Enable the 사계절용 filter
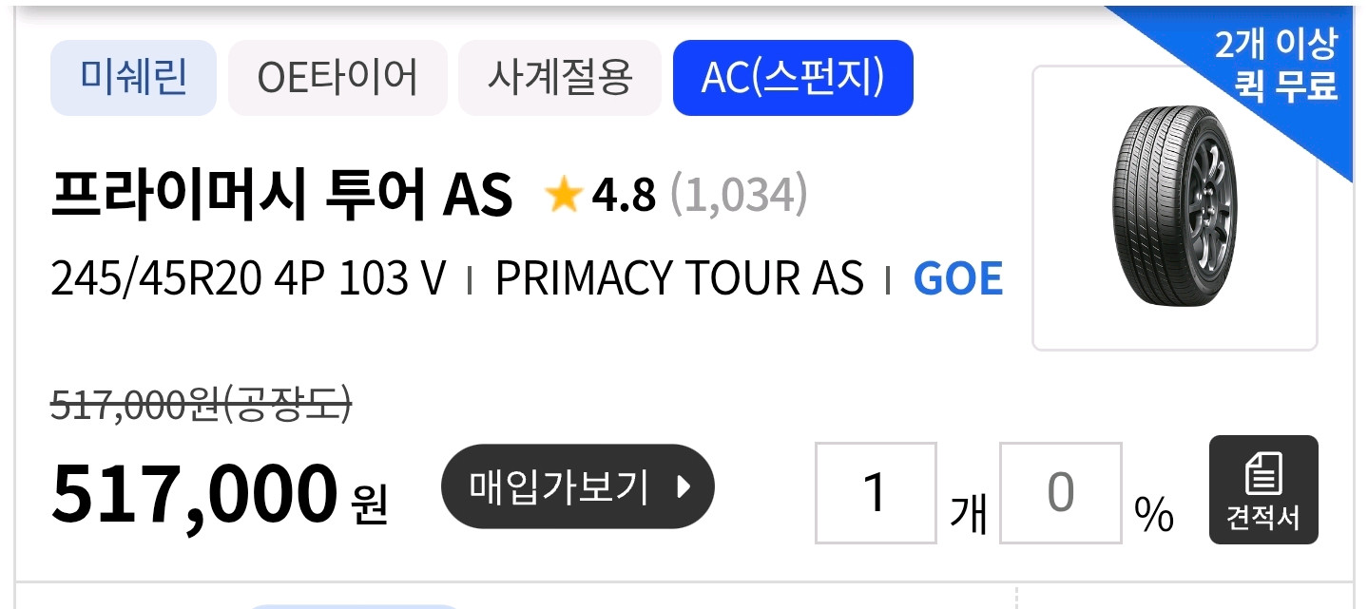This screenshot has width=1368, height=609. (x=559, y=79)
